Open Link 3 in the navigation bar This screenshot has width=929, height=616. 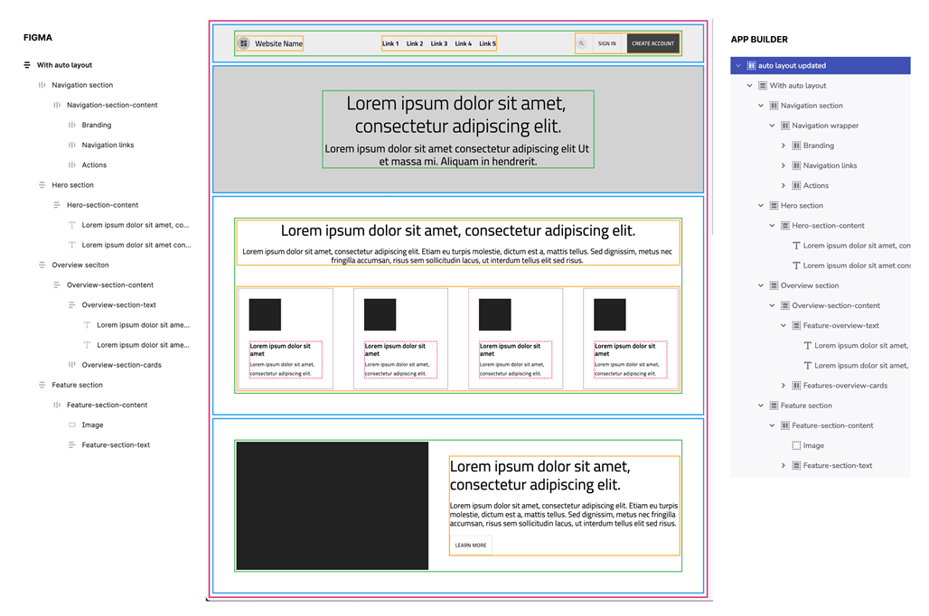pos(438,43)
